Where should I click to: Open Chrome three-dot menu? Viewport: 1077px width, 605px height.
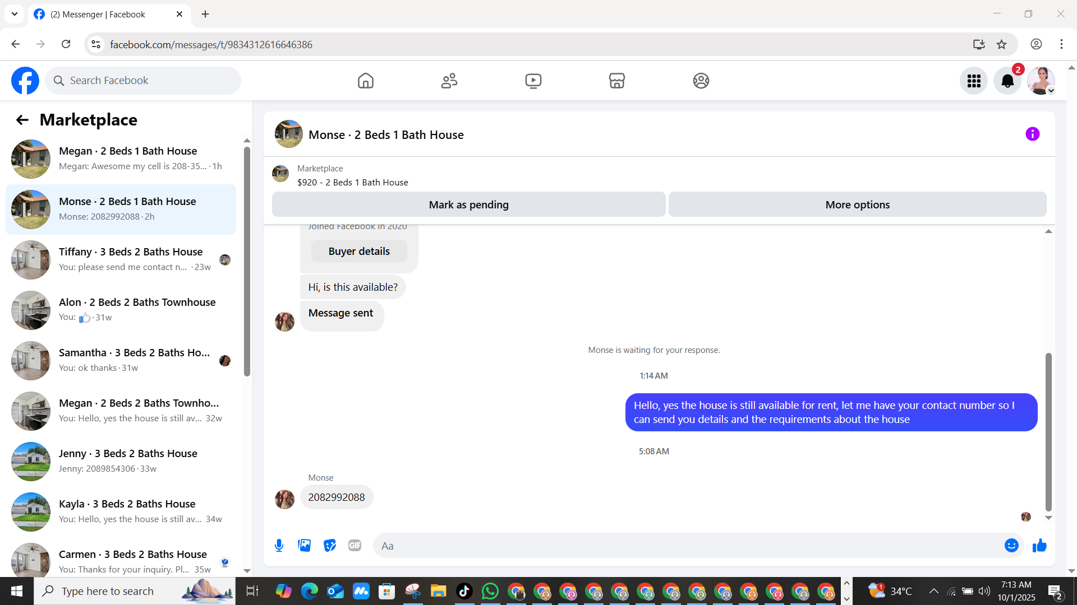tap(1061, 44)
